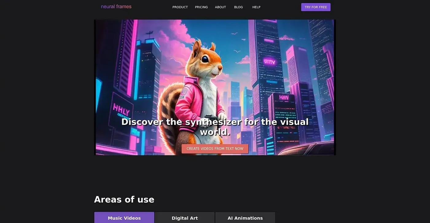Switch to the Digital Art tab
Screen dimensions: 430x223
pyautogui.click(x=185, y=218)
